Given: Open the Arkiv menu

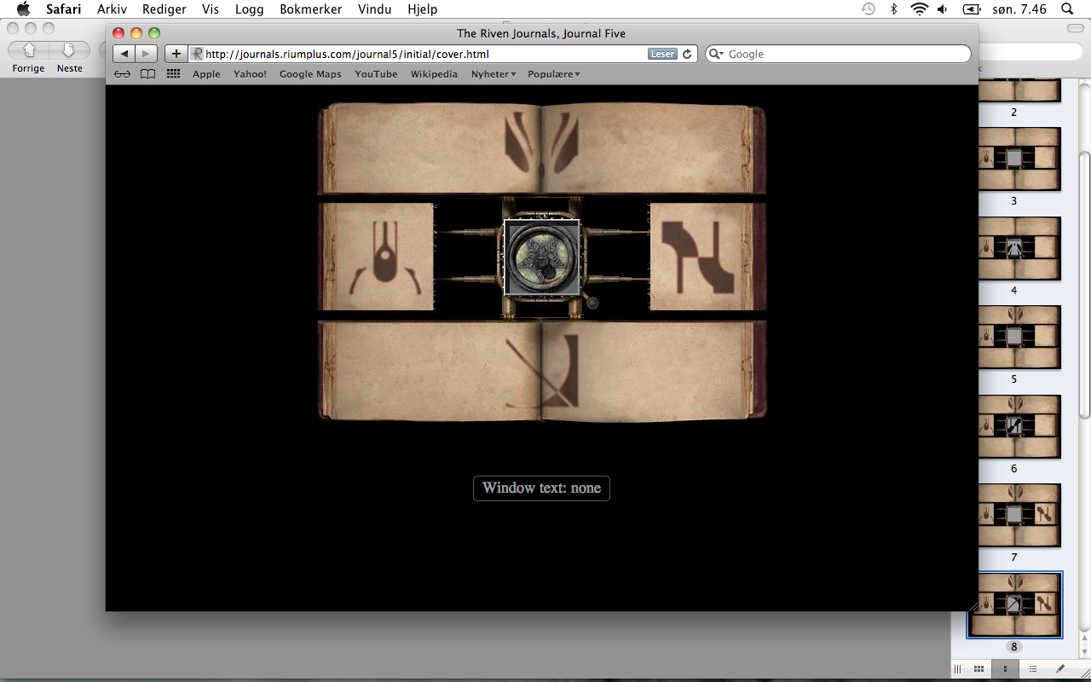Looking at the screenshot, I should (112, 9).
